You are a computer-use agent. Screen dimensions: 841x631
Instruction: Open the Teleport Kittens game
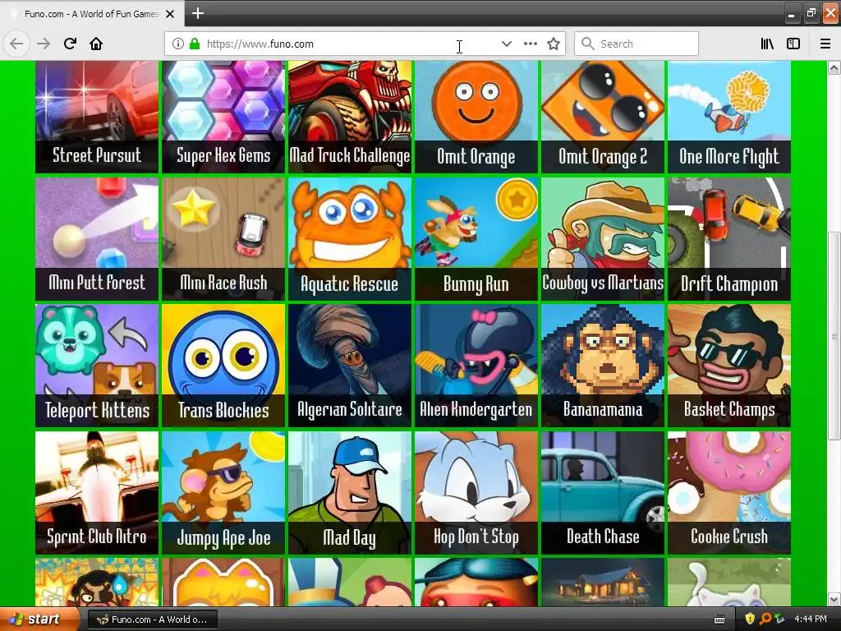coord(97,366)
